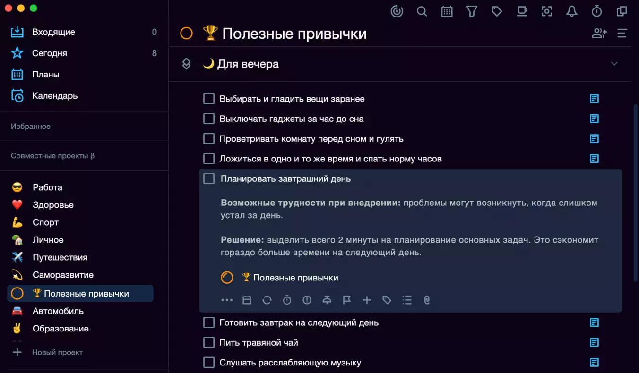Screen dimensions: 639x373
Task: Open the stopwatch timer in top toolbar
Action: 597,11
